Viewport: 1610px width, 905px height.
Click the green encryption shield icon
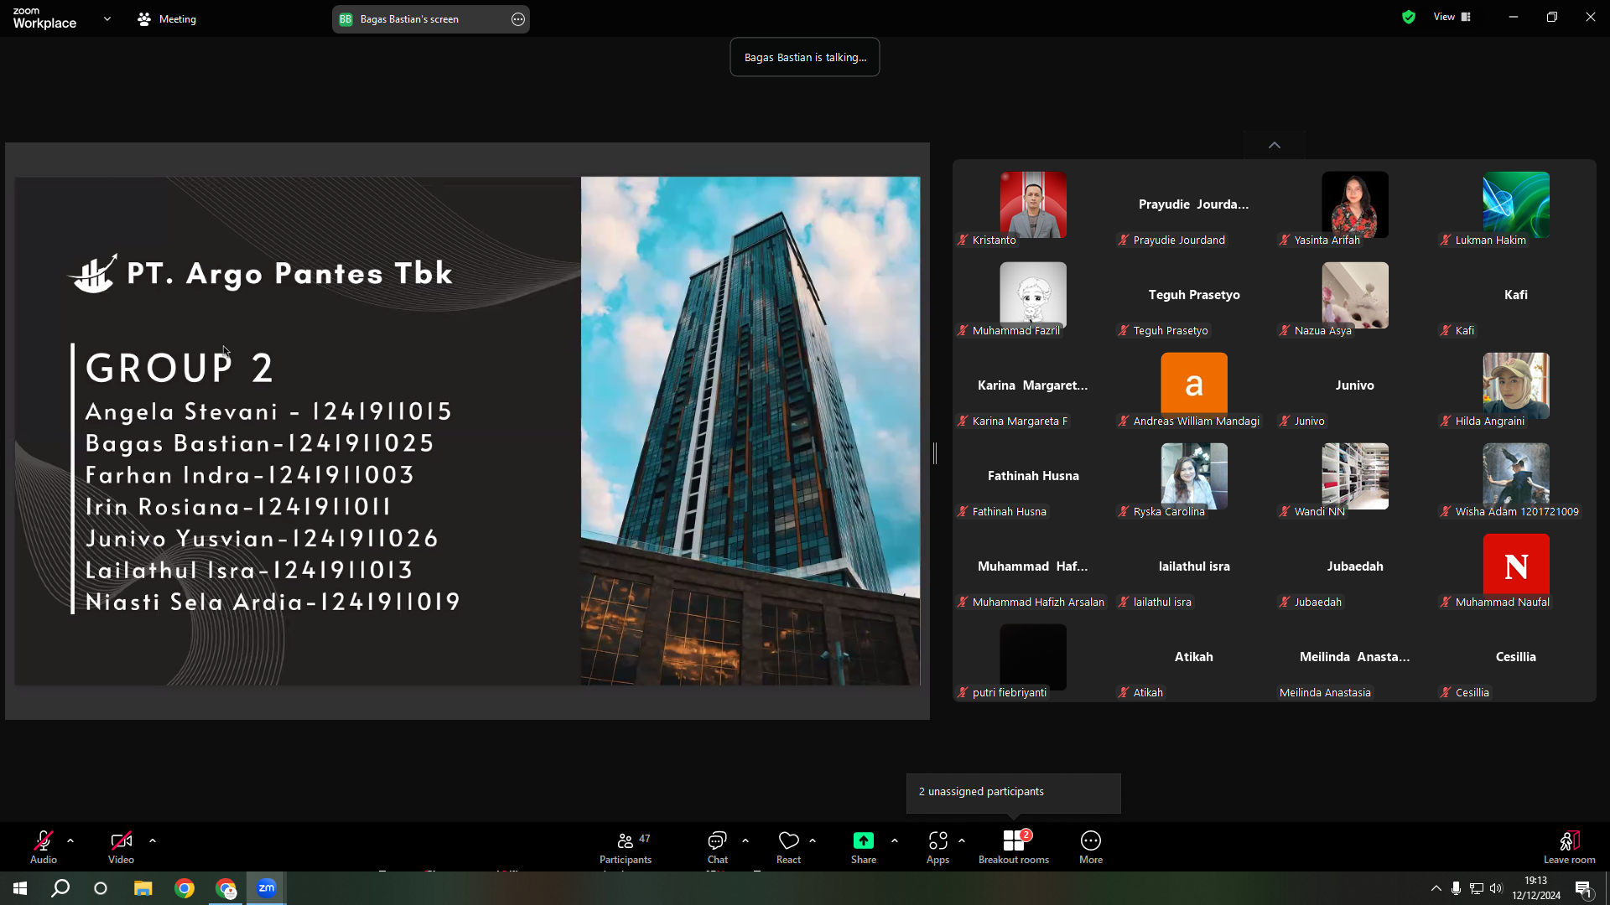coord(1409,17)
